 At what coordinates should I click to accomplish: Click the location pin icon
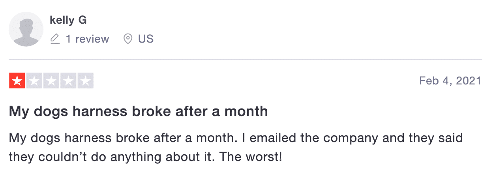point(127,39)
